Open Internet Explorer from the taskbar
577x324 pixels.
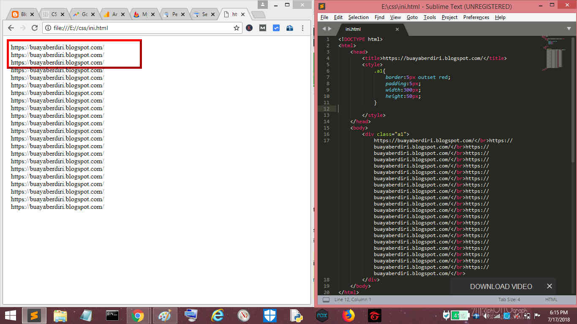[217, 315]
